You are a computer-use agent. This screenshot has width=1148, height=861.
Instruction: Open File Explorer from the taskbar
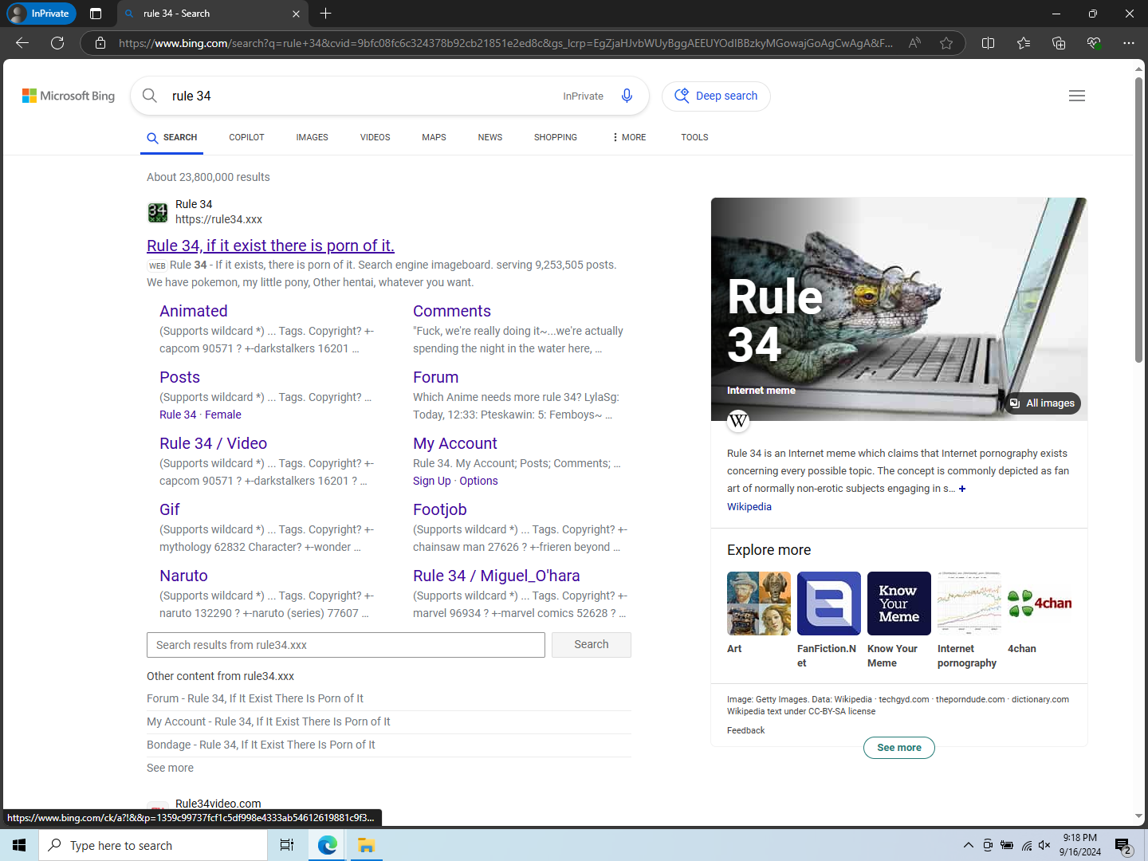point(366,845)
